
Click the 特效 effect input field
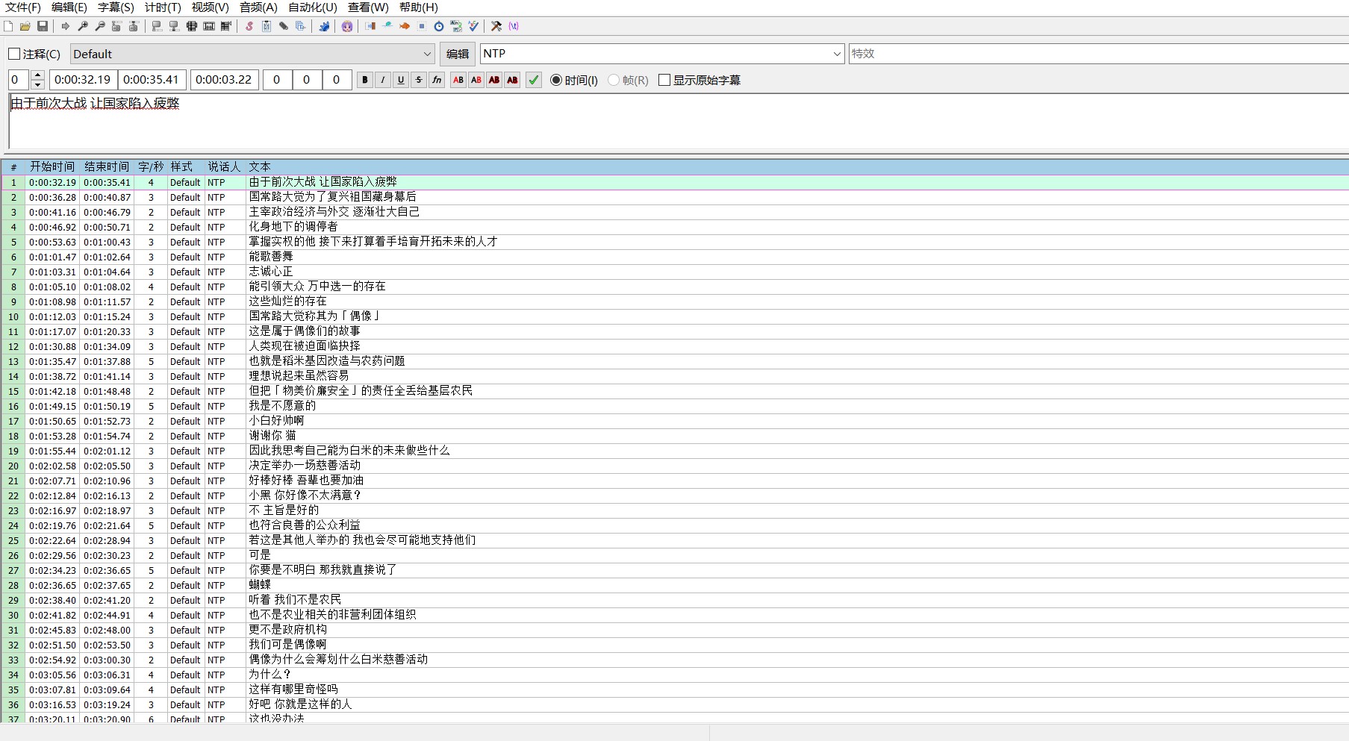point(1099,54)
